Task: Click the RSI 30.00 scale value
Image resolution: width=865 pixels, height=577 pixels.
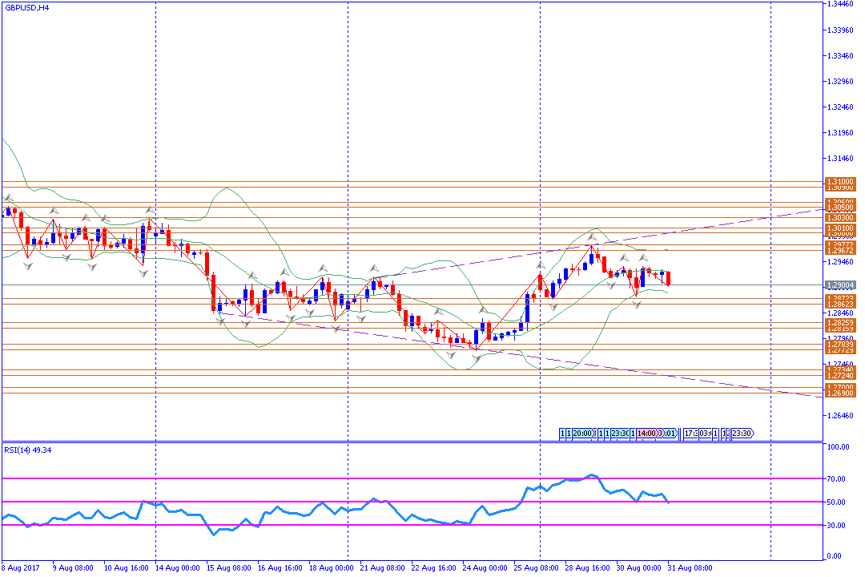Action: tap(837, 526)
